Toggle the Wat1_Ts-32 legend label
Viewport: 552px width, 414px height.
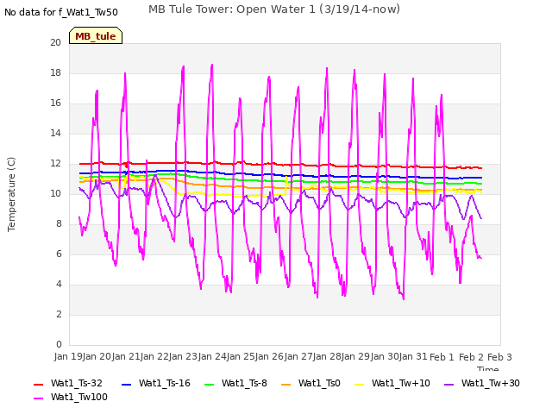coord(77,383)
